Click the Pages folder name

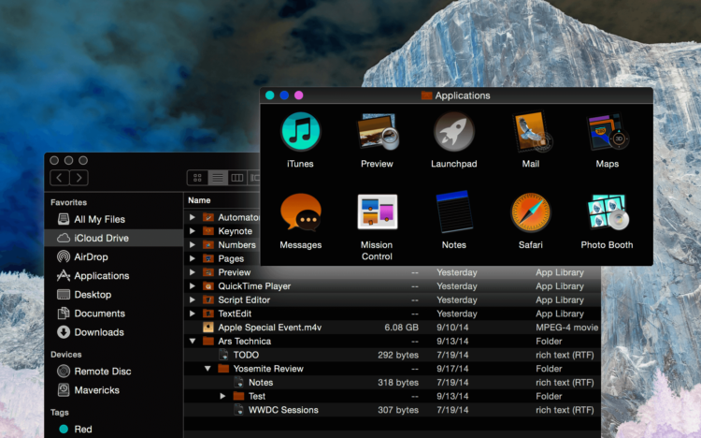click(231, 259)
